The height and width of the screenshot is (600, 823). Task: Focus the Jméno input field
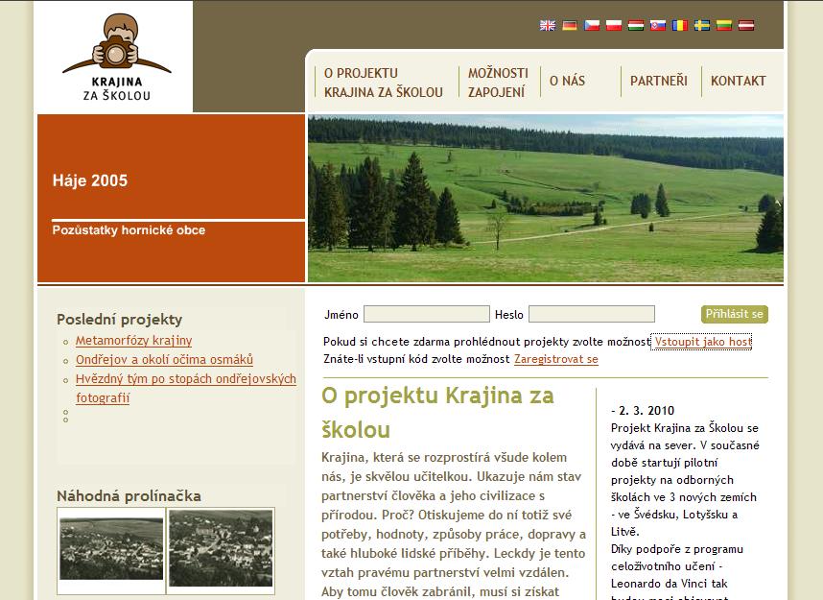[426, 315]
